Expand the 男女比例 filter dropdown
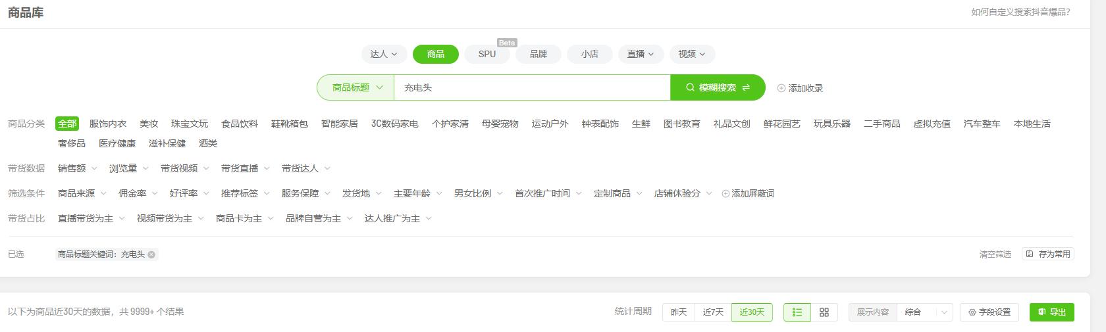Screen dimensions: 1106x332 pyautogui.click(x=478, y=193)
